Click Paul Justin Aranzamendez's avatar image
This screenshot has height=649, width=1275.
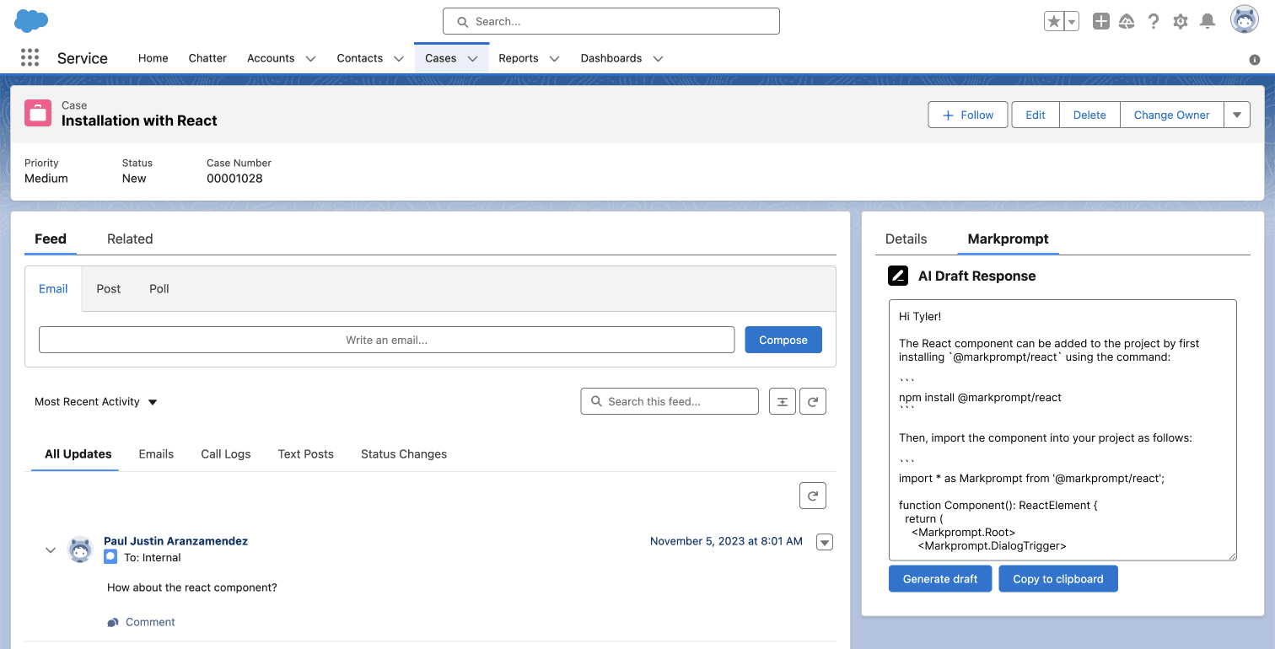(x=80, y=549)
